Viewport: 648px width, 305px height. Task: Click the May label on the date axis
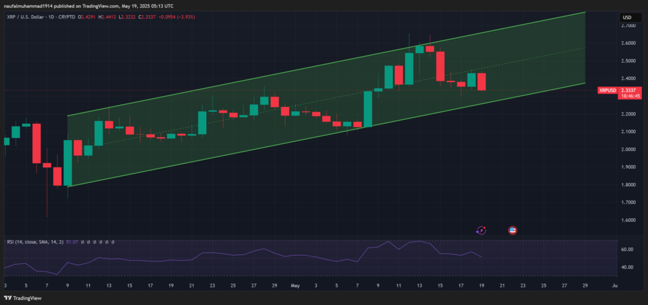click(295, 285)
